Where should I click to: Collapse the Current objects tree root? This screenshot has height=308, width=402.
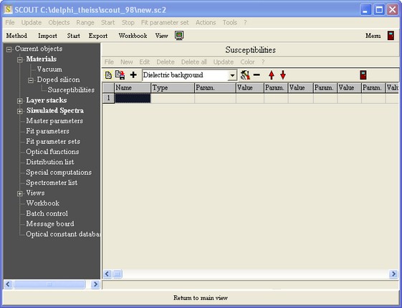(9, 49)
